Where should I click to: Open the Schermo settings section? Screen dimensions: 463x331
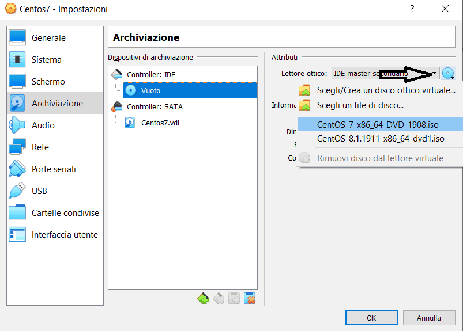pyautogui.click(x=55, y=81)
